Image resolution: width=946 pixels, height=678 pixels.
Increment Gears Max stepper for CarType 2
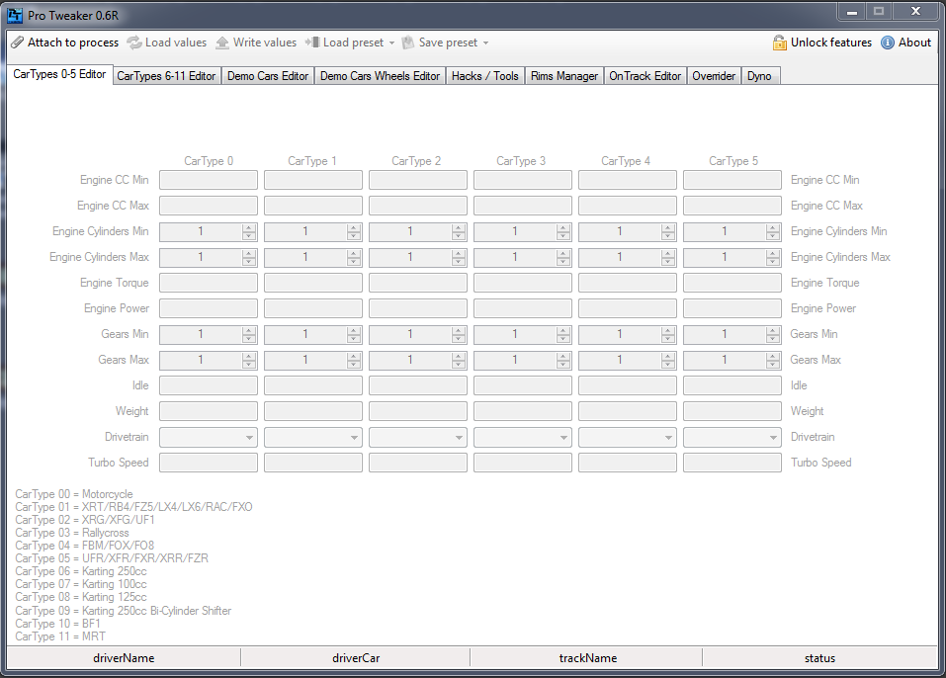[458, 356]
